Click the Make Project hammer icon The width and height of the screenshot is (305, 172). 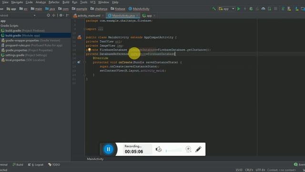tap(214, 9)
